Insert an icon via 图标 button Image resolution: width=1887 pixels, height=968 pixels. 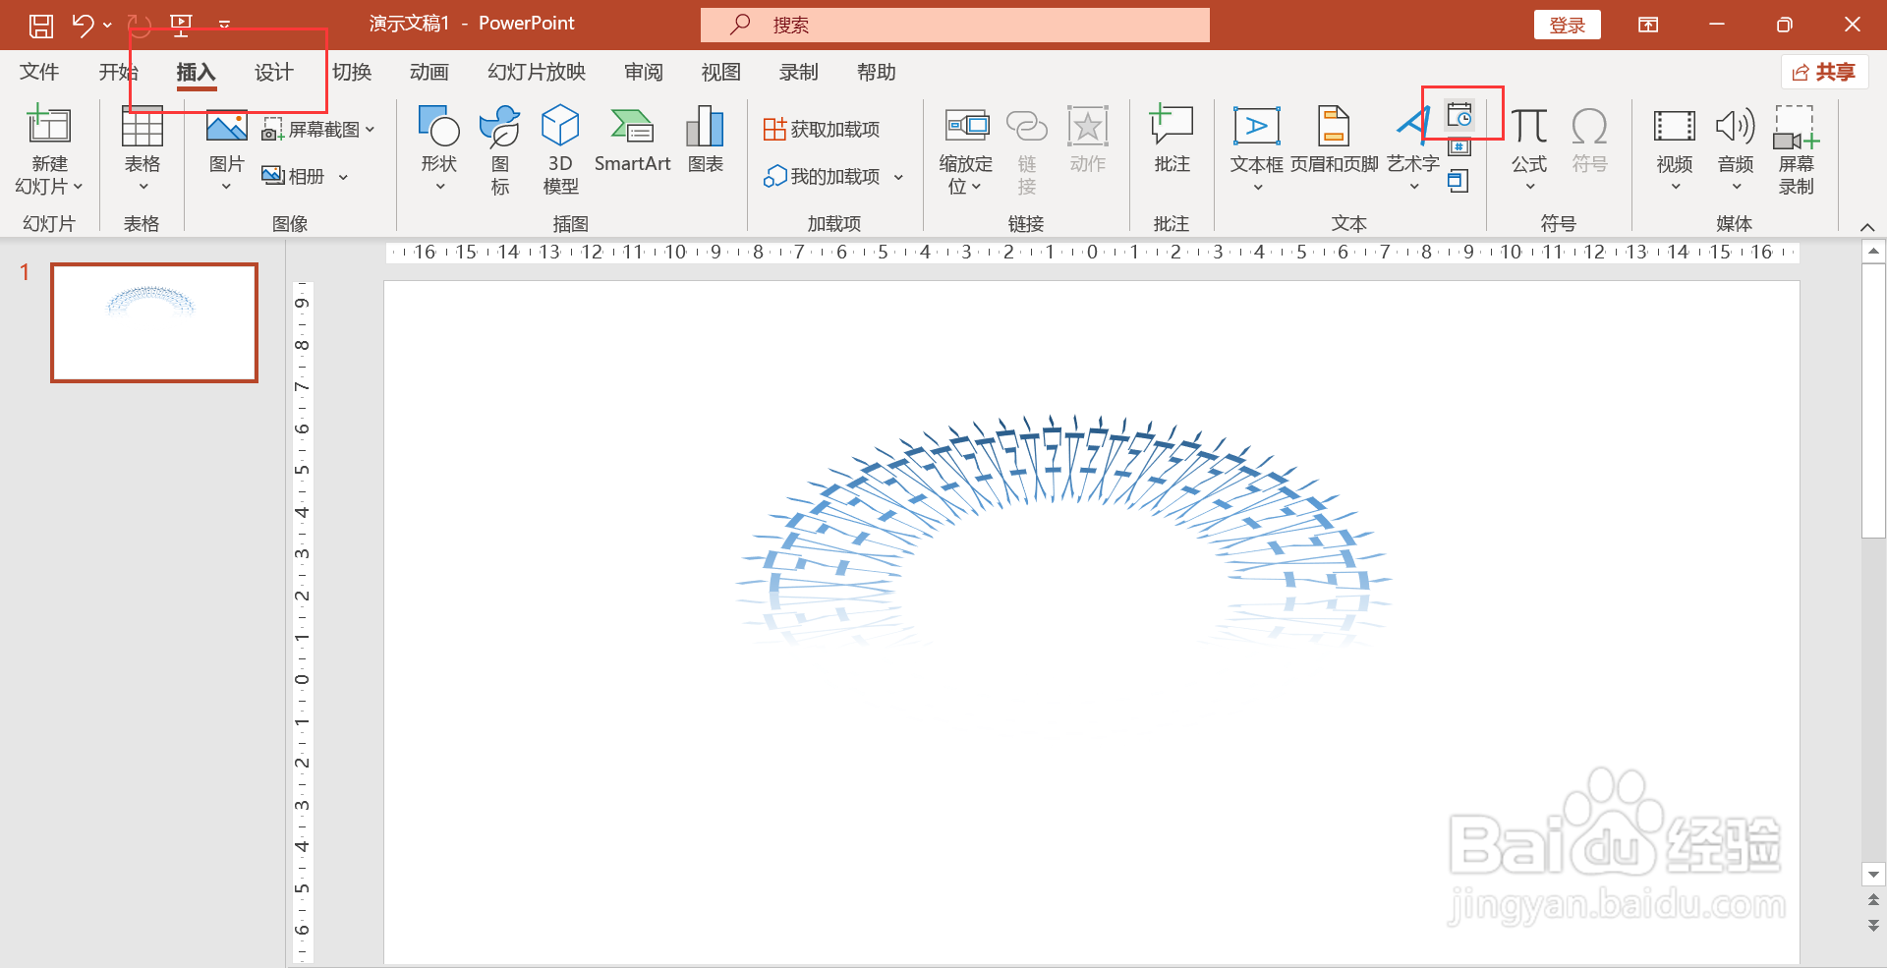point(500,150)
